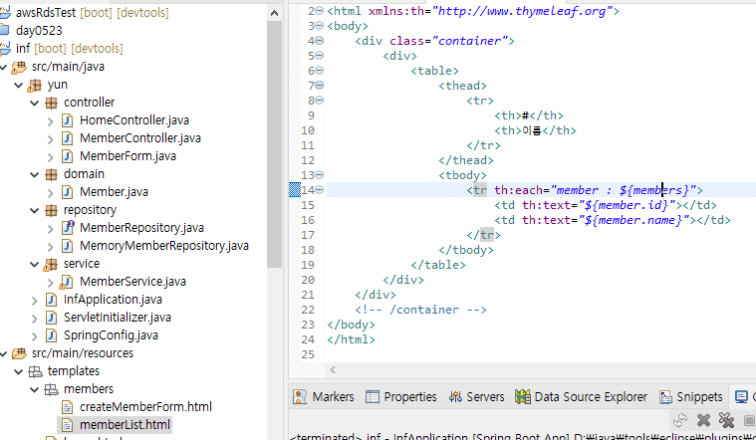The height and width of the screenshot is (440, 756).
Task: Fold the container div on line 4
Action: (x=319, y=41)
